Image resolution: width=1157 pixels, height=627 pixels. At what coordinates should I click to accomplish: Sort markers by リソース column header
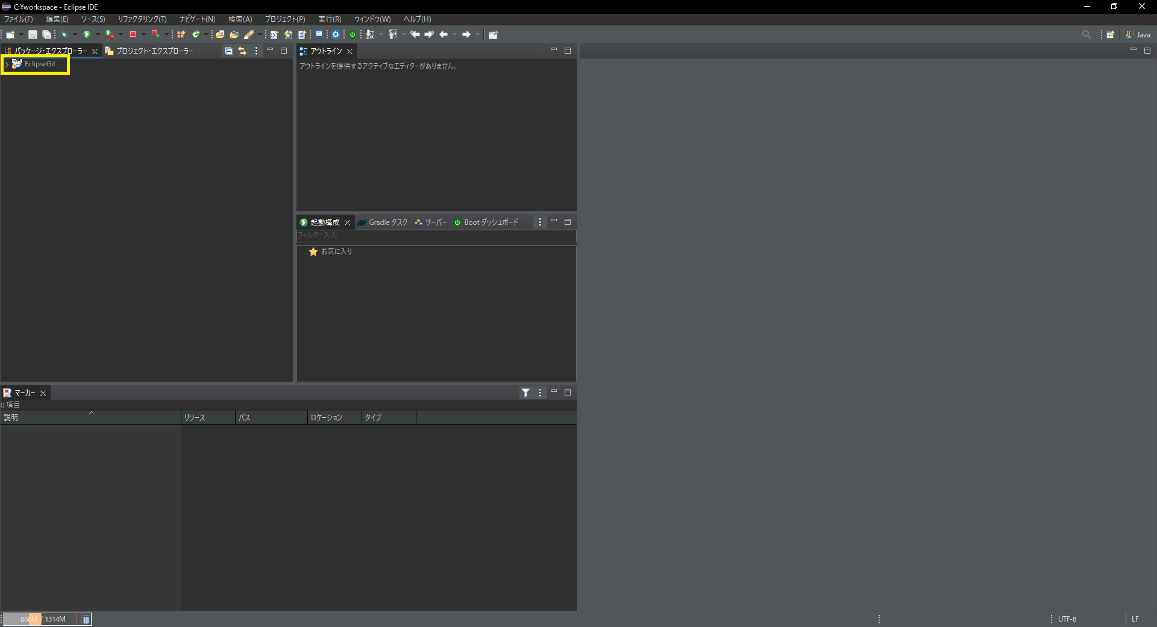pyautogui.click(x=208, y=418)
